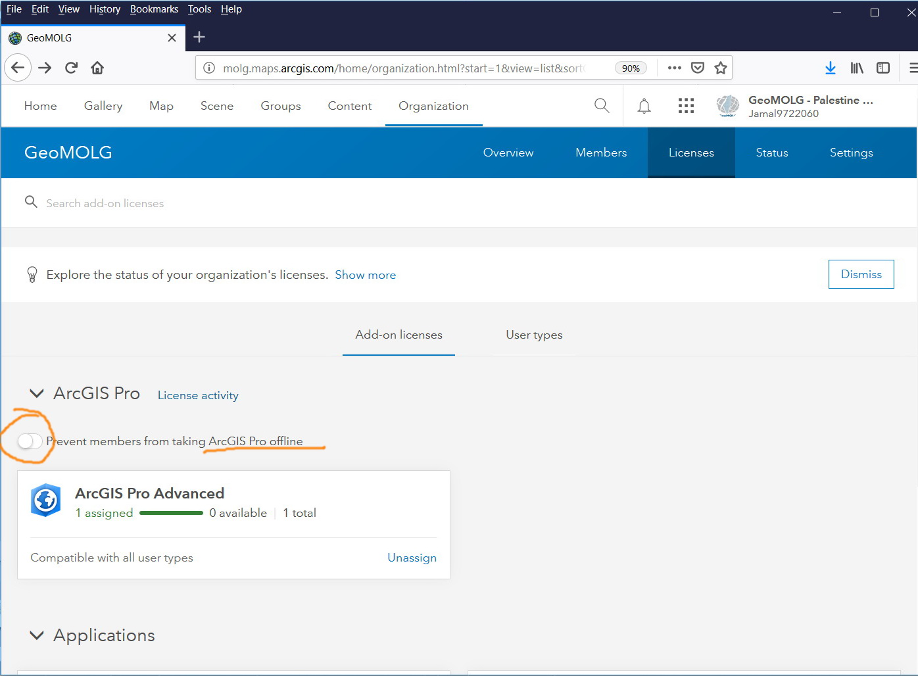The image size is (918, 676).
Task: Click the browser address bar URL
Action: point(402,68)
